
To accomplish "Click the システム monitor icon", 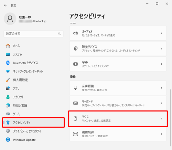I will tap(8, 54).
